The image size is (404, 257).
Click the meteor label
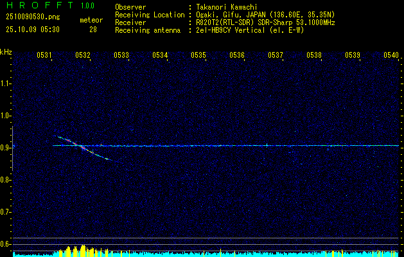pyautogui.click(x=91, y=20)
